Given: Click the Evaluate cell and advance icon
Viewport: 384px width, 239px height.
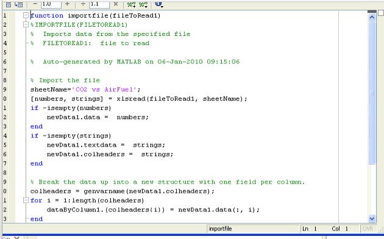Looking at the screenshot, I should (x=19, y=4).
